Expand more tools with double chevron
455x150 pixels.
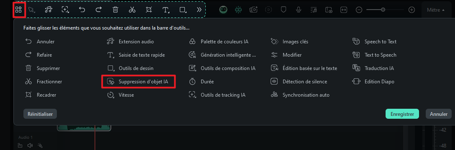click(199, 10)
